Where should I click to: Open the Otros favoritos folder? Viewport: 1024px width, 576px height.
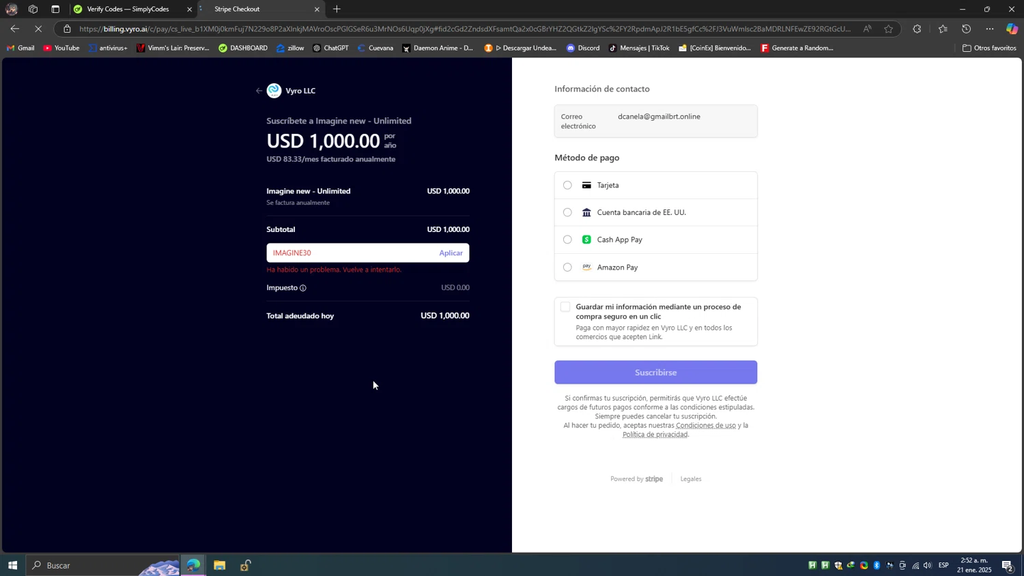pyautogui.click(x=989, y=48)
